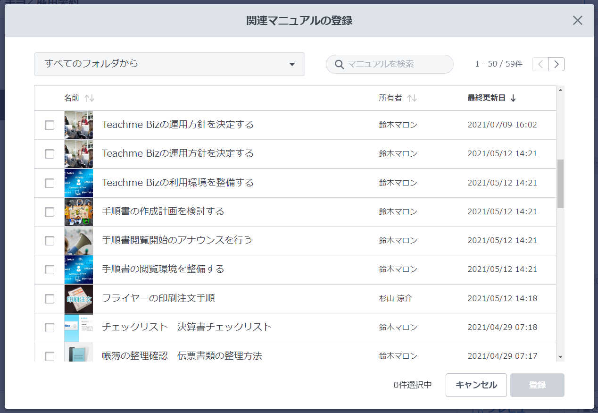Check the box for Teachme Bizの利用環境を整備する
Viewport: 598px width, 413px height.
point(50,183)
